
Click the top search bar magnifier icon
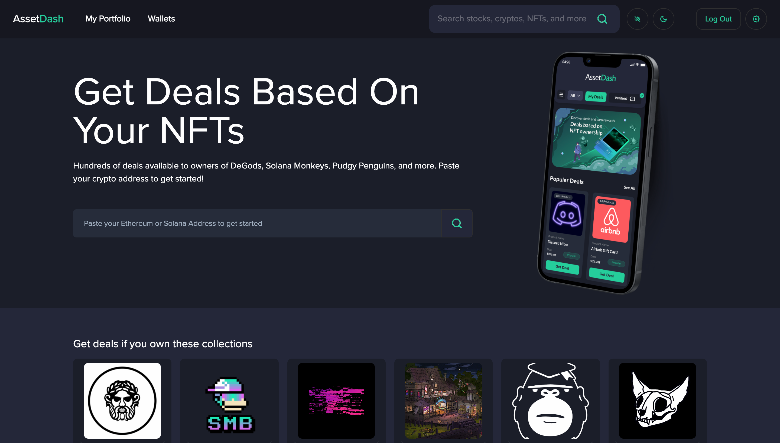click(x=602, y=19)
